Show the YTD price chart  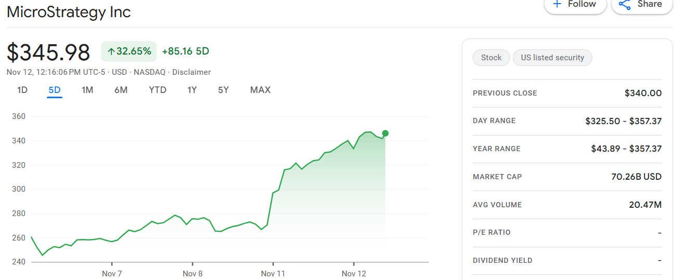click(158, 90)
